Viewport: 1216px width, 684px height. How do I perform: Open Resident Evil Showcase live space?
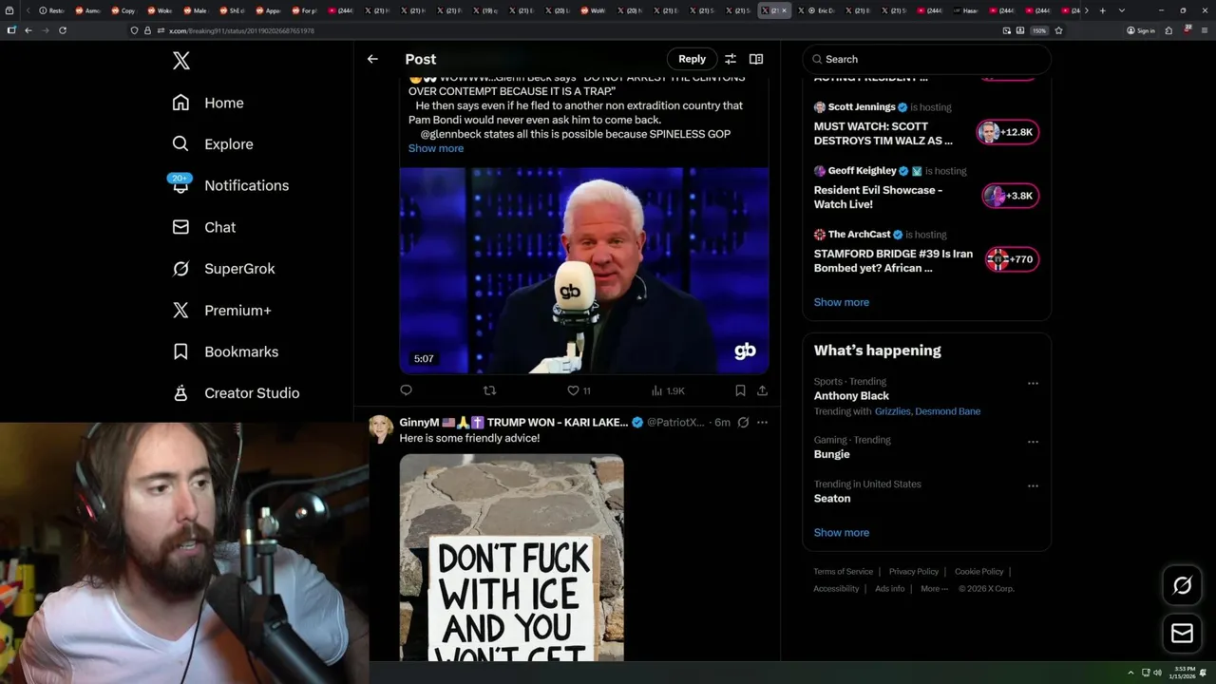pyautogui.click(x=879, y=197)
